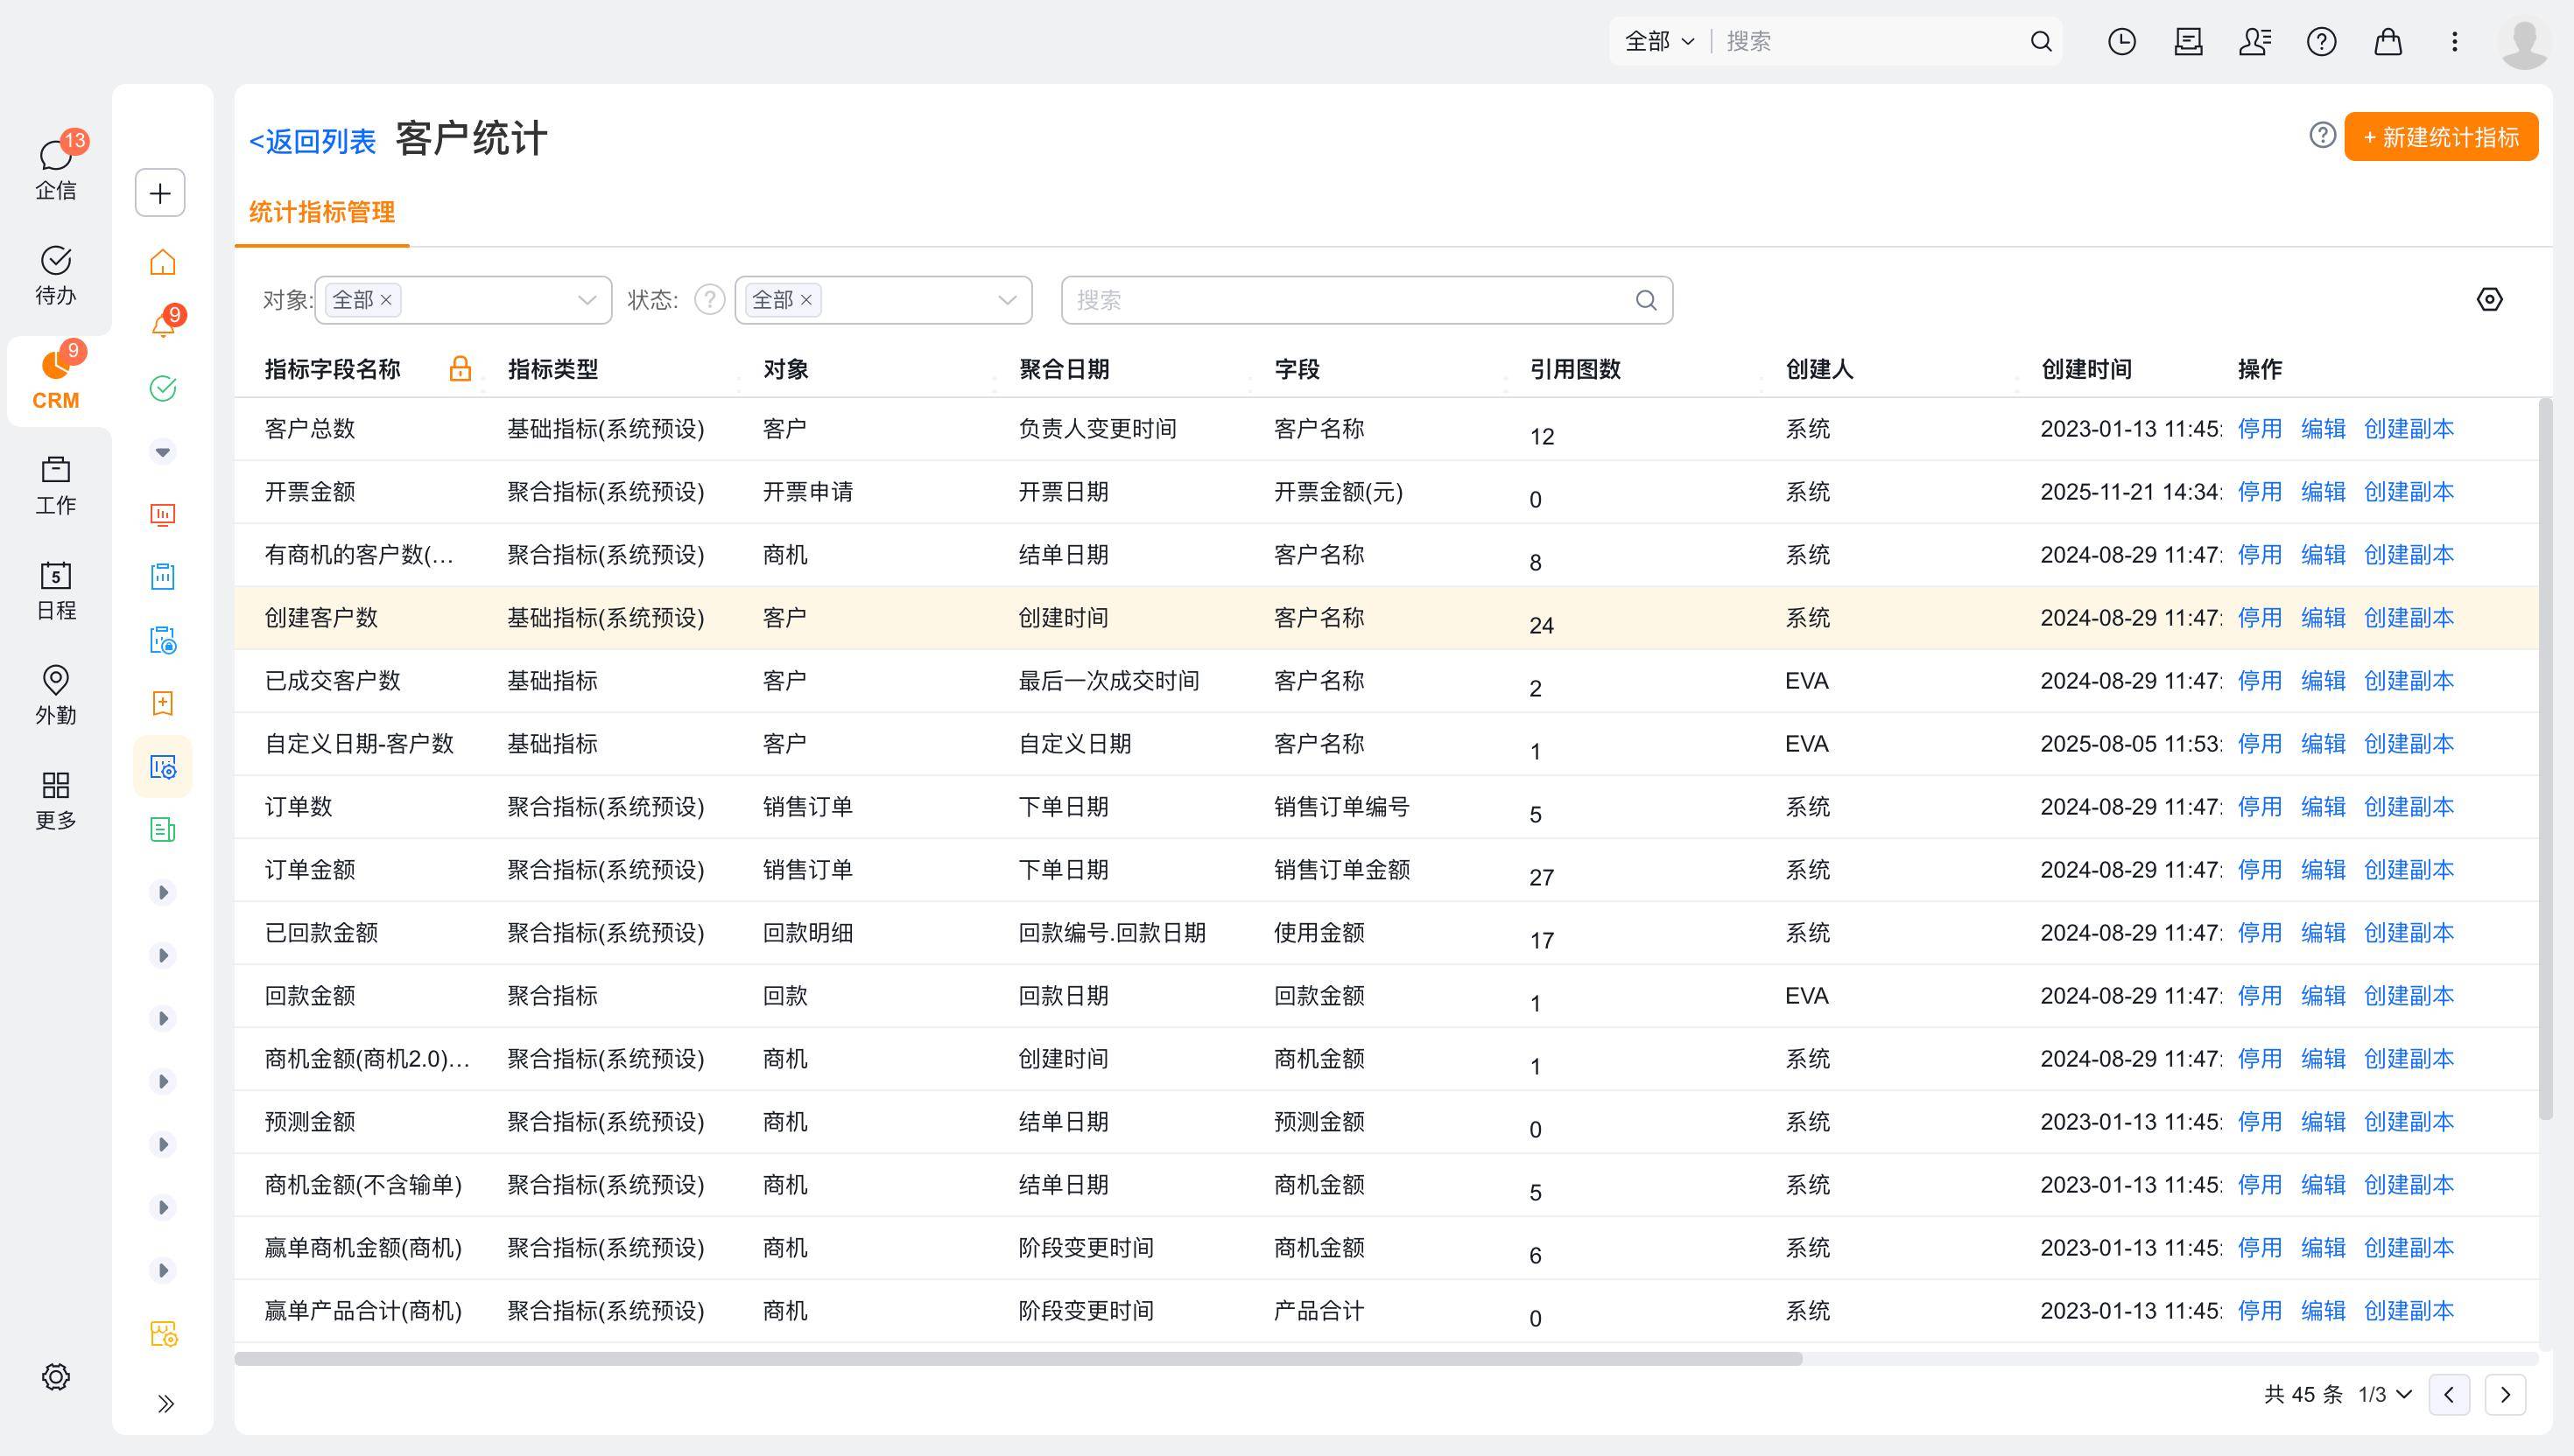This screenshot has height=1456, width=2574.
Task: Click the 商机金额(不含输单) row name
Action: [363, 1185]
